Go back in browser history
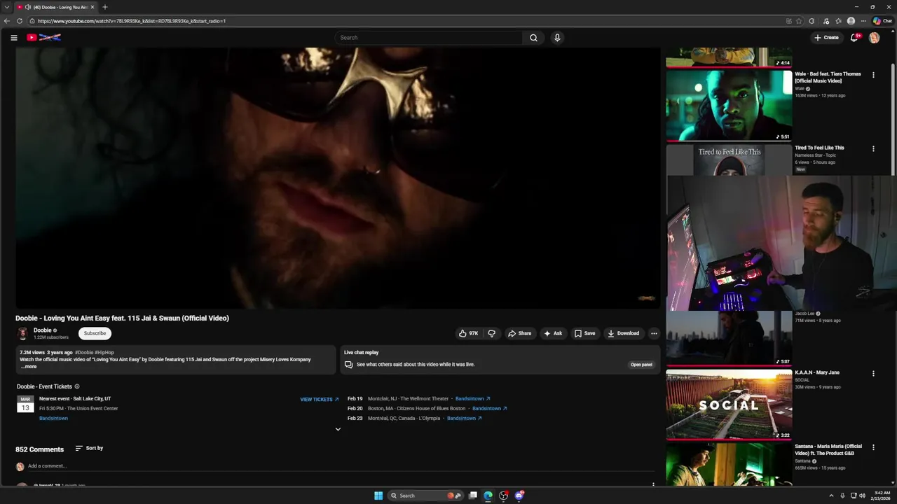Image resolution: width=897 pixels, height=504 pixels. coord(7,21)
